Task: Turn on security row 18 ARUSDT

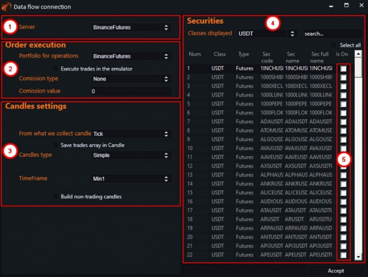Action: tap(343, 219)
